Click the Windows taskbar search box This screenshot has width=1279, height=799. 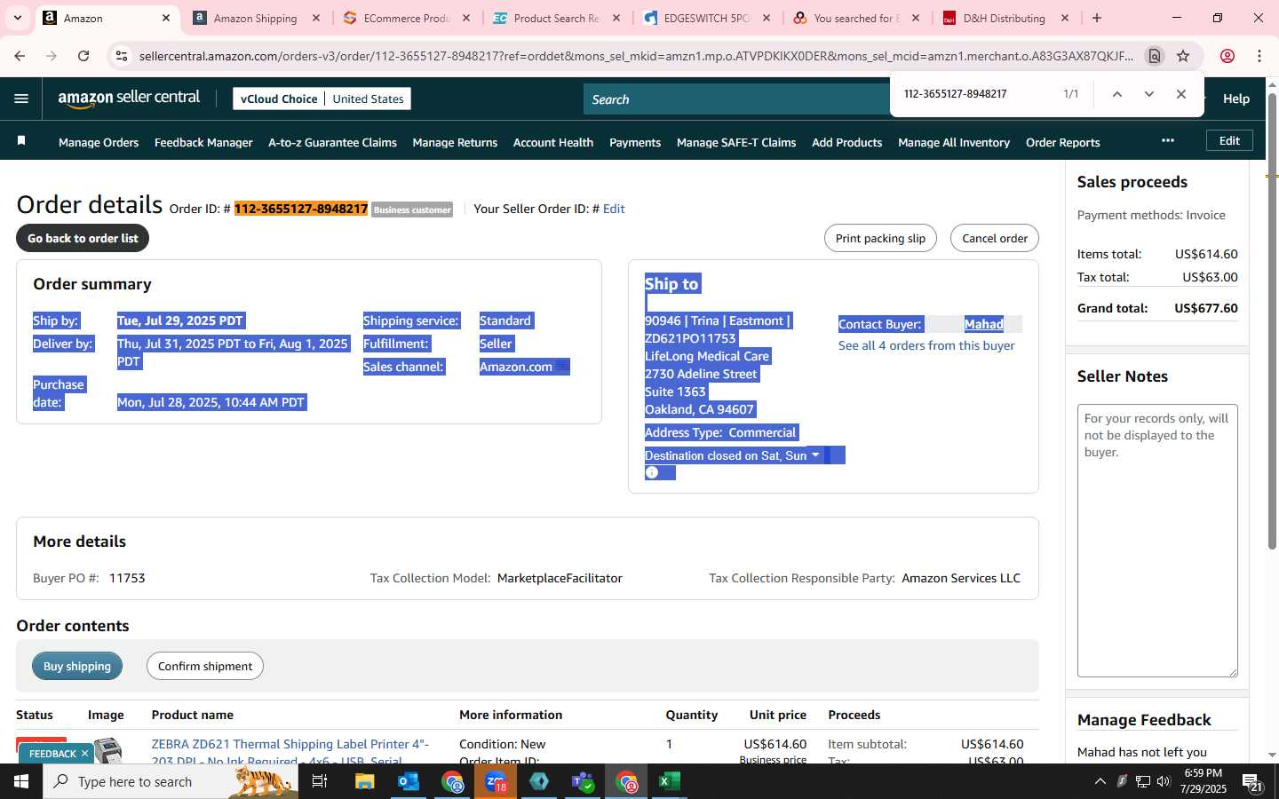[171, 781]
